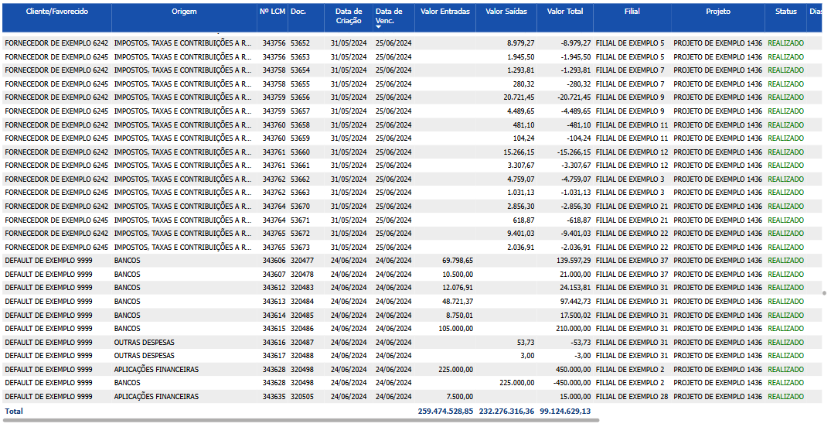Click the Valor Saídas column header
Viewport: 831px width, 427px height.
(505, 12)
